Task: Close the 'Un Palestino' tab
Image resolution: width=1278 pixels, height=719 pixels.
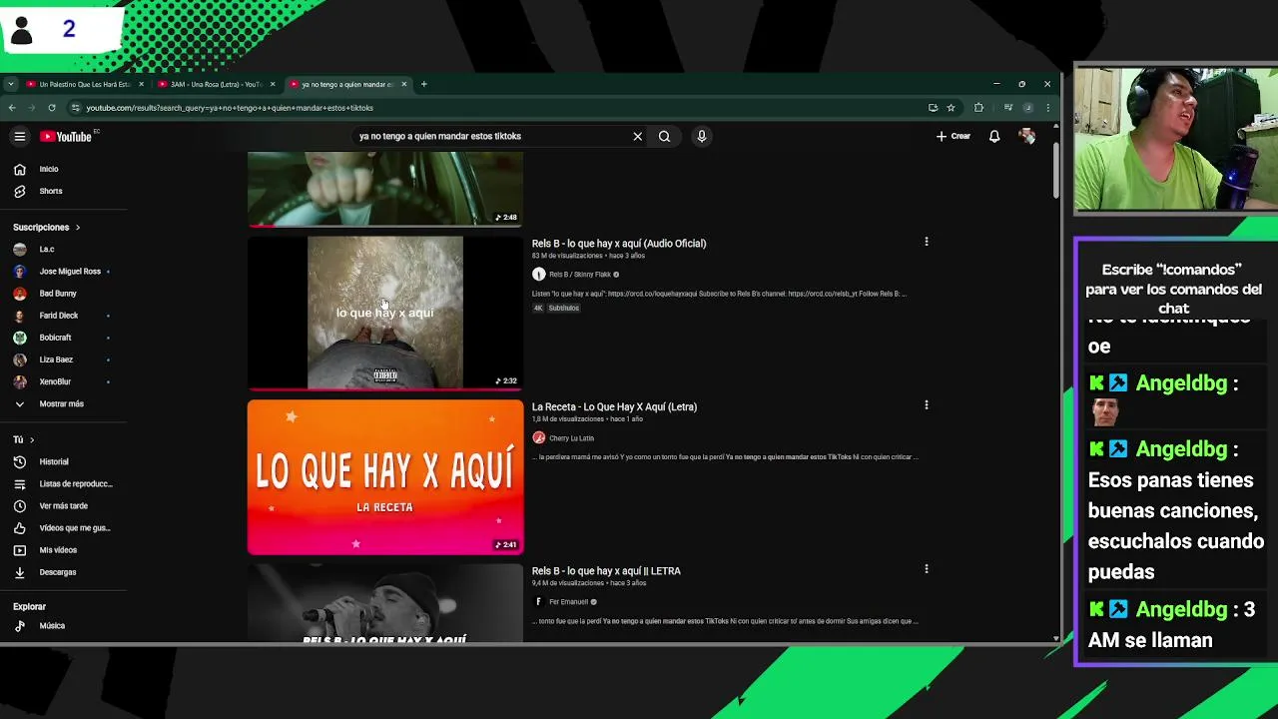Action: tap(141, 84)
